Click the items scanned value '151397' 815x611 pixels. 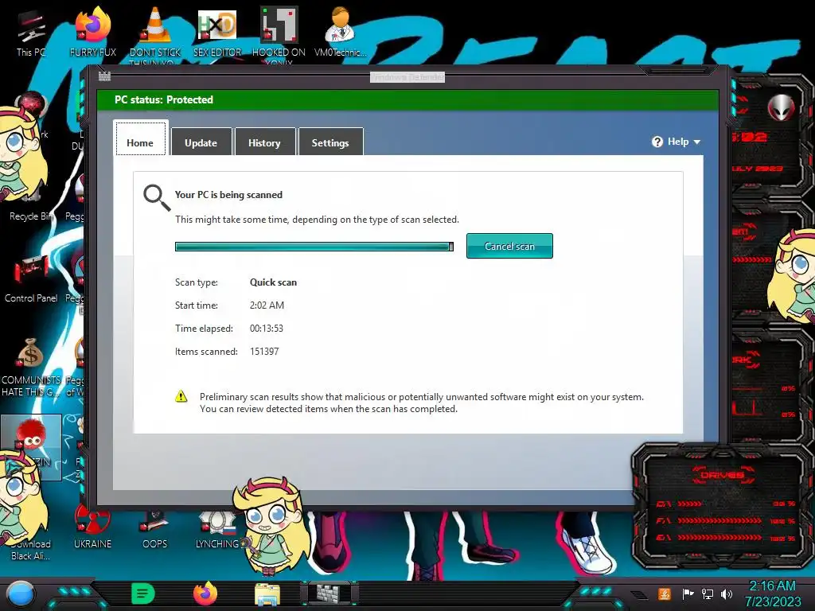(x=264, y=351)
